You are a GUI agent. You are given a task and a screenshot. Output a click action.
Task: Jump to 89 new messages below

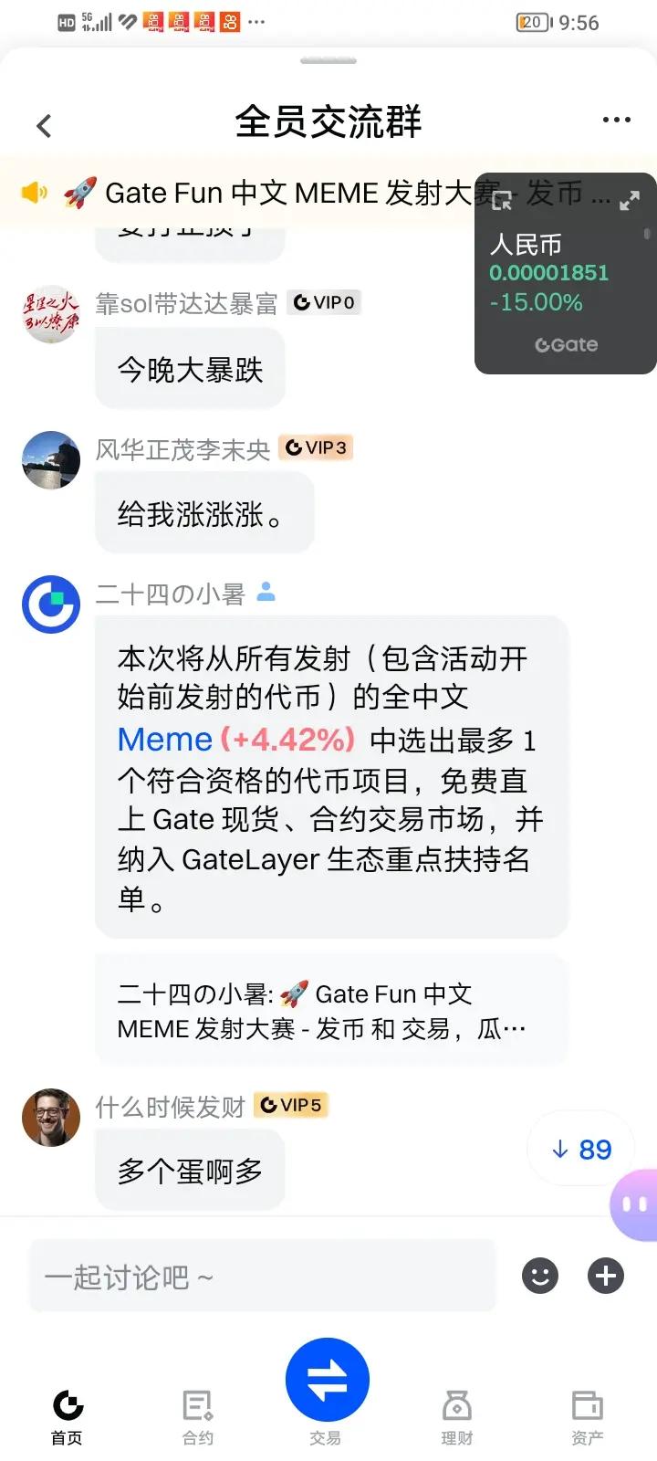click(x=580, y=1150)
